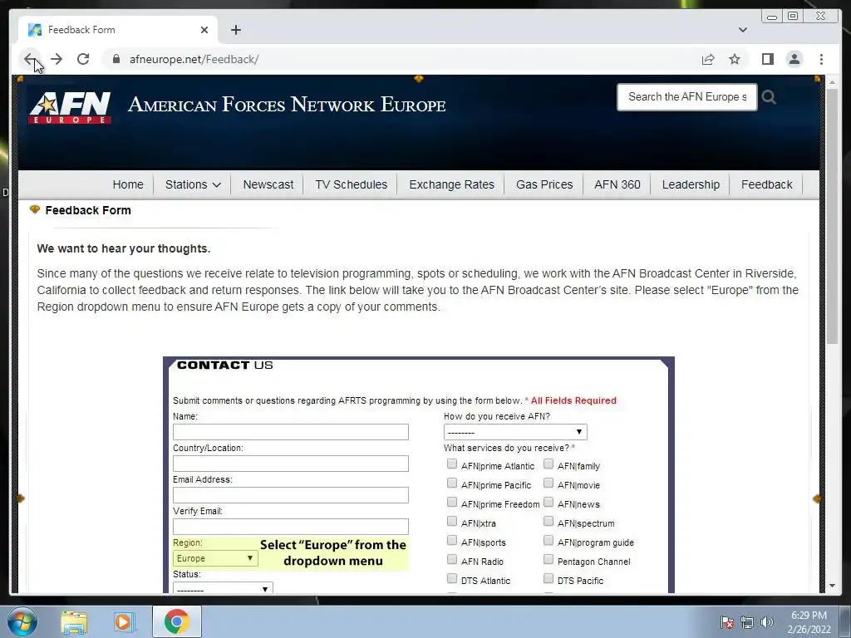
Task: Check AFN|prime Pacific
Action: 451,483
